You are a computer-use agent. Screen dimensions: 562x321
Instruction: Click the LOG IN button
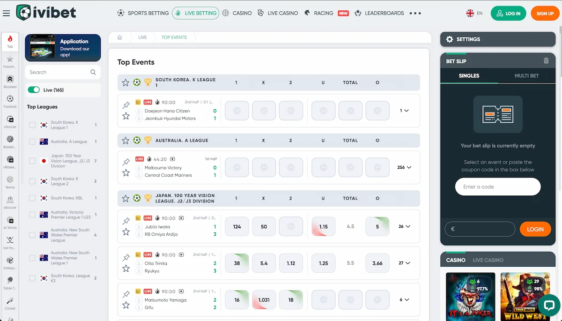pos(508,14)
